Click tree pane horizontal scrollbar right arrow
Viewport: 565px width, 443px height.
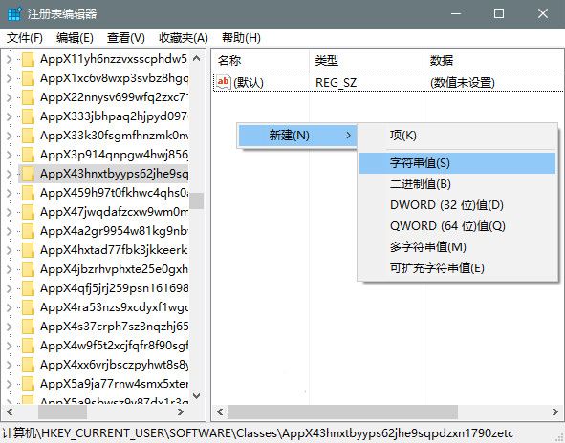181,412
